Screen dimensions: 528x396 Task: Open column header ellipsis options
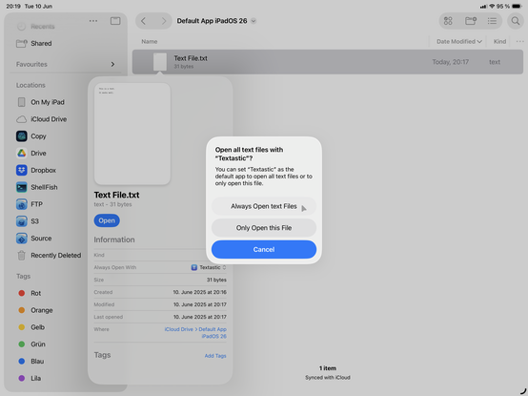pyautogui.click(x=520, y=41)
